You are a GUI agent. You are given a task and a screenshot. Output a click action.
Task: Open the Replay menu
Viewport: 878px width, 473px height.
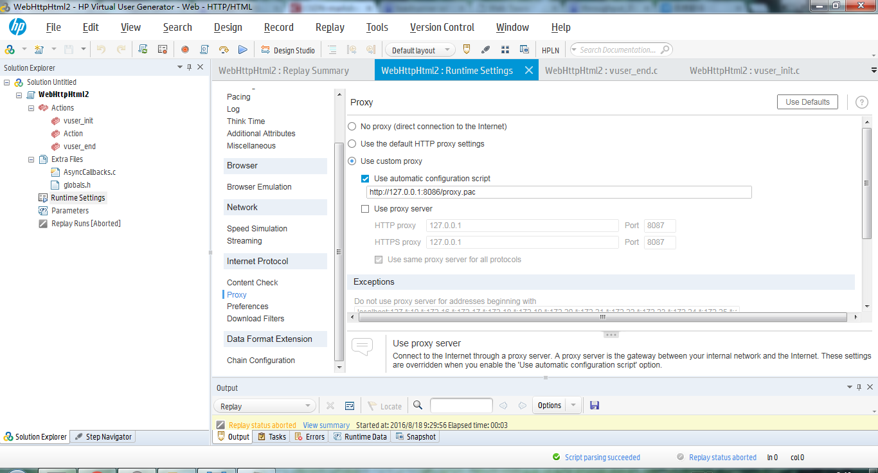coord(330,27)
